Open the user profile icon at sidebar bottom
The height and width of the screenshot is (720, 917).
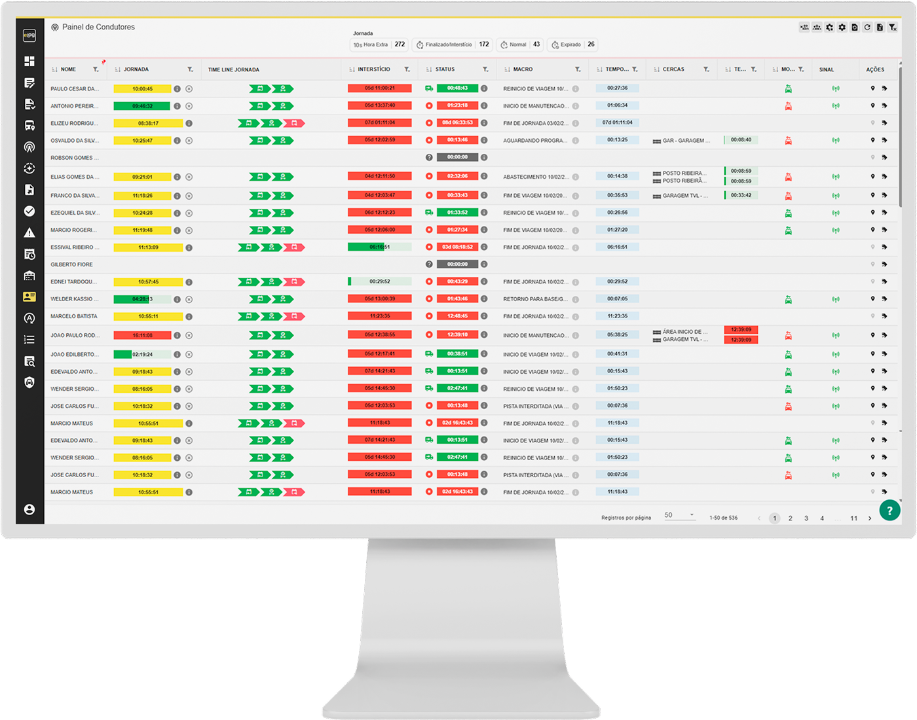click(x=29, y=510)
